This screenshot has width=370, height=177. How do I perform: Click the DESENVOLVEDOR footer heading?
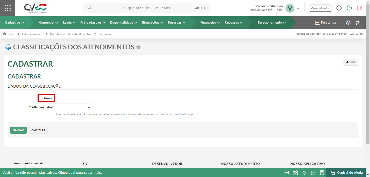[167, 164]
